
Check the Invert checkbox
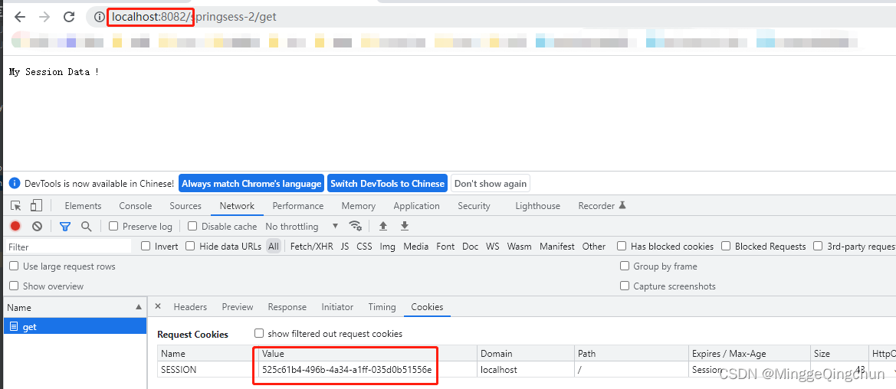[146, 247]
